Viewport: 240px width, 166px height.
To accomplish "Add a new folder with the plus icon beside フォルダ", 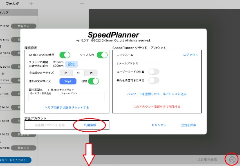I will (x=31, y=4).
